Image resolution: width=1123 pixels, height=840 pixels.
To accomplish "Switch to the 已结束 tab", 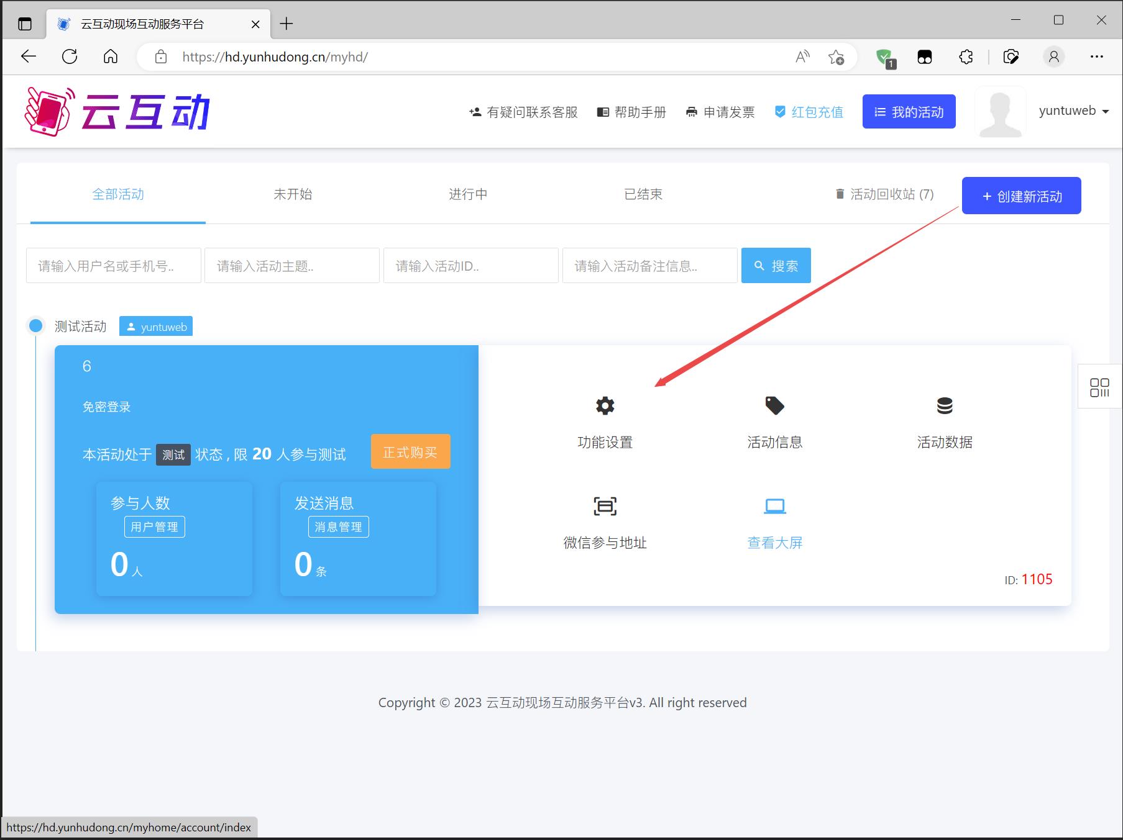I will coord(643,194).
